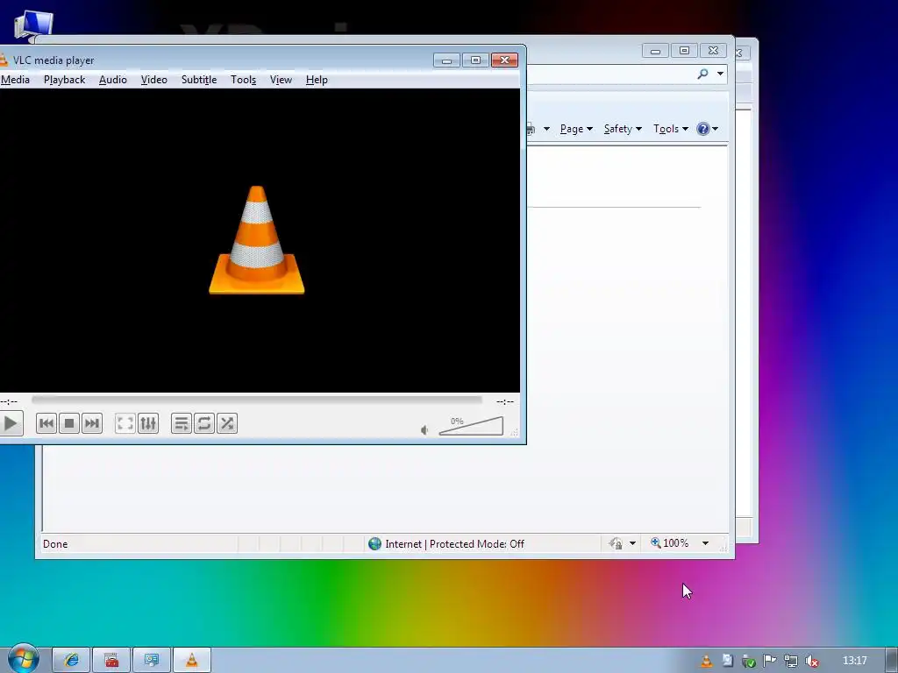Close the VLC media player window
Screen dimensions: 898x673
(x=504, y=60)
